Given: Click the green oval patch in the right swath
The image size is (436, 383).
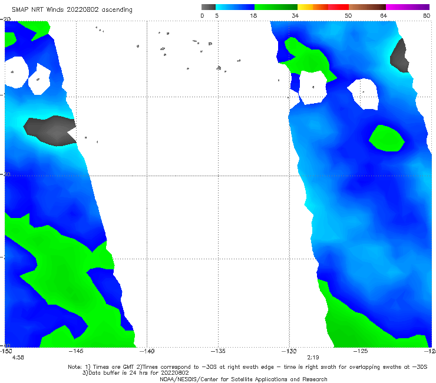Looking at the screenshot, I should [387, 138].
